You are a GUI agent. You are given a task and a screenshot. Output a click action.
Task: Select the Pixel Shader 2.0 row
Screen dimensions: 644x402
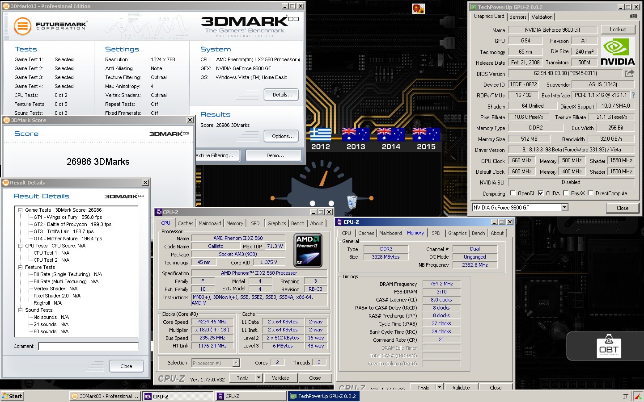(x=57, y=296)
